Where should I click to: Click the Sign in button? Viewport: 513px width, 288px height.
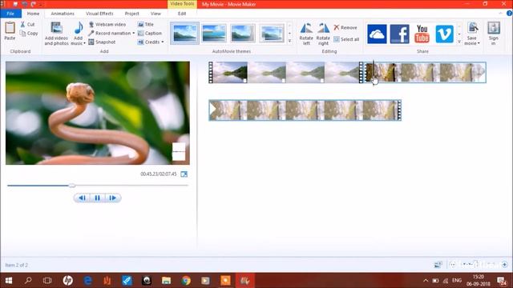pos(494,34)
